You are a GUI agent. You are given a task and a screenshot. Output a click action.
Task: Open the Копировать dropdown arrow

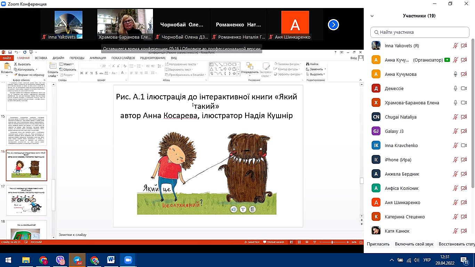(x=36, y=70)
